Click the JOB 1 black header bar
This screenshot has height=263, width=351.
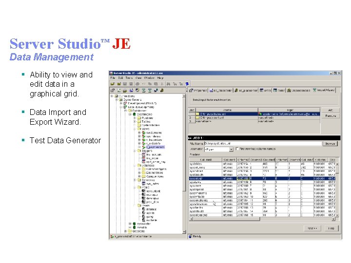[264, 138]
